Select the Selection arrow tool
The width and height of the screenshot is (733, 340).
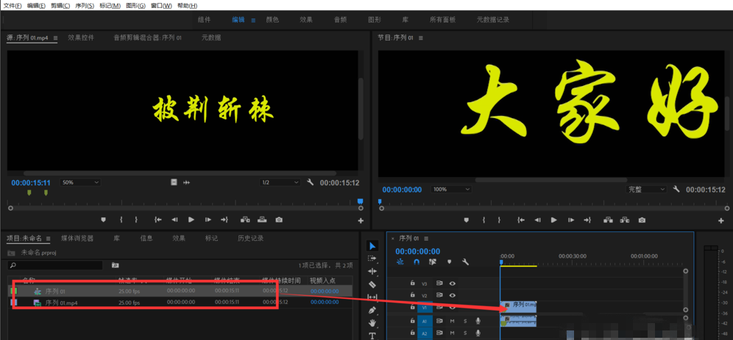[x=372, y=245]
